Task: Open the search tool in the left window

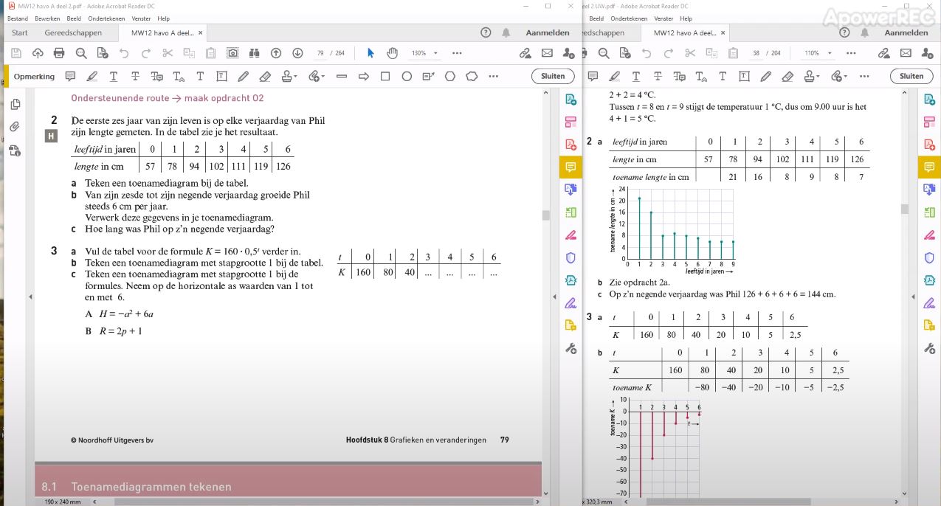Action: [81, 53]
